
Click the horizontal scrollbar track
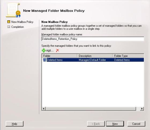coord(91,109)
